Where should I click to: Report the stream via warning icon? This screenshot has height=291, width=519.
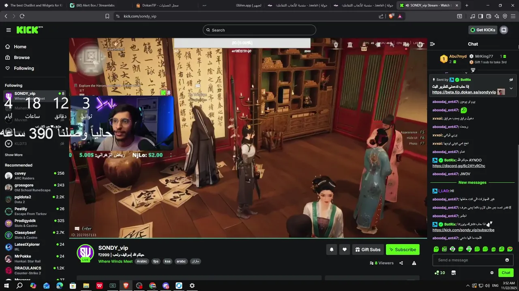(414, 263)
